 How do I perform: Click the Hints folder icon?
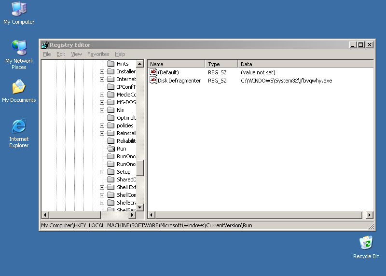[111, 64]
